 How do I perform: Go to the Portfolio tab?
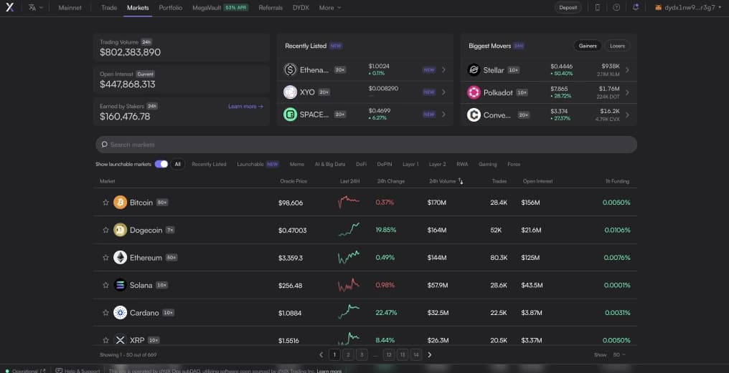click(171, 7)
